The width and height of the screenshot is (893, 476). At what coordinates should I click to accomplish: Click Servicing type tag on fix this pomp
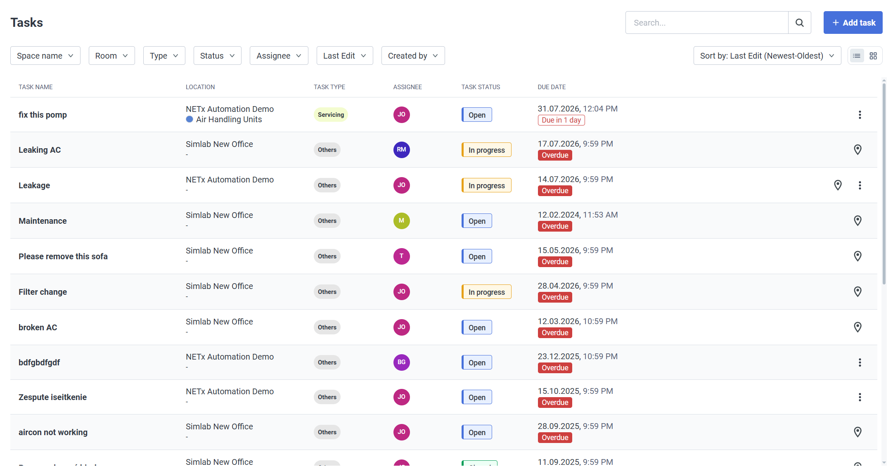[331, 115]
